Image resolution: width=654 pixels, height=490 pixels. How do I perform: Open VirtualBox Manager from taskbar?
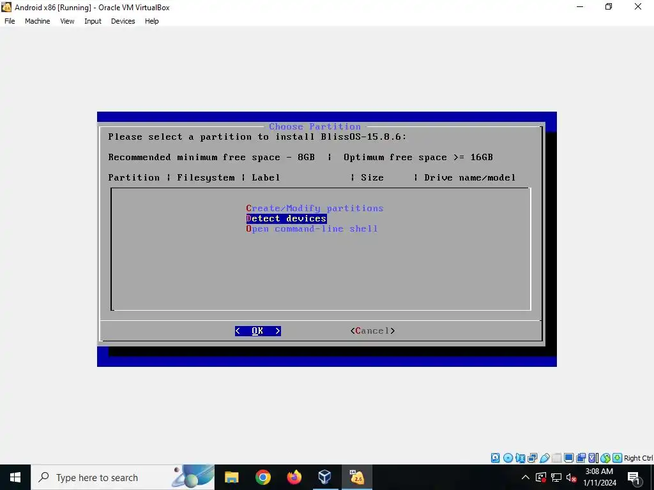[325, 477]
